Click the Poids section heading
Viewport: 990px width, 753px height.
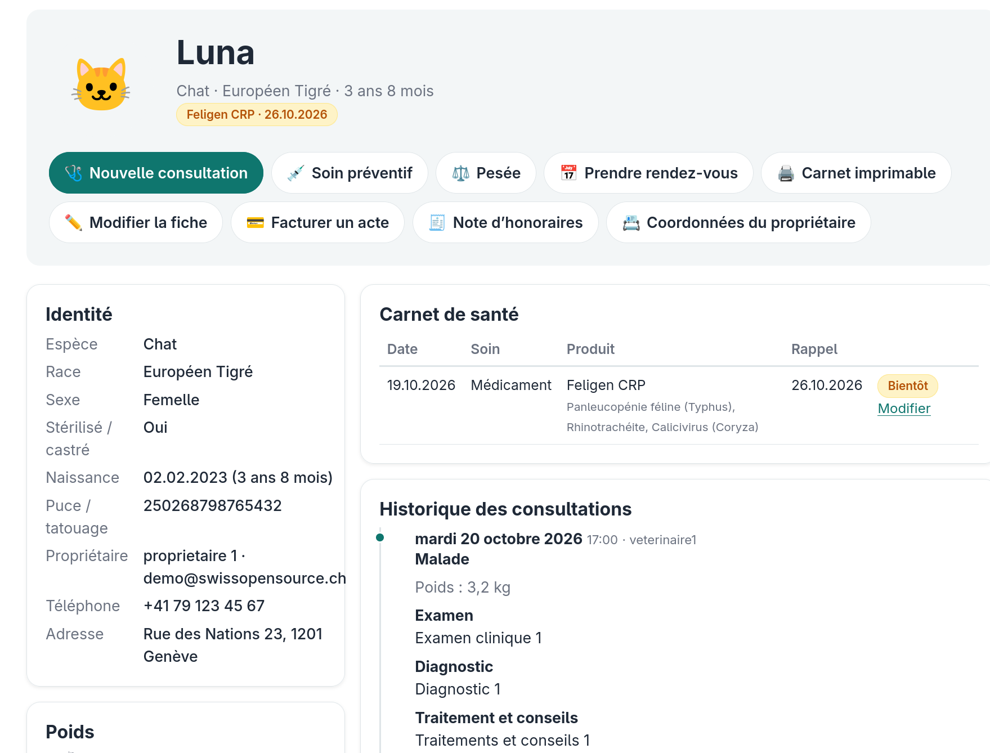coord(70,732)
